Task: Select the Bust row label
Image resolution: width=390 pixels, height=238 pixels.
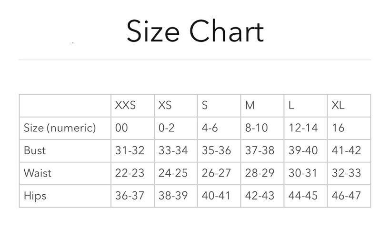Action: coord(35,150)
